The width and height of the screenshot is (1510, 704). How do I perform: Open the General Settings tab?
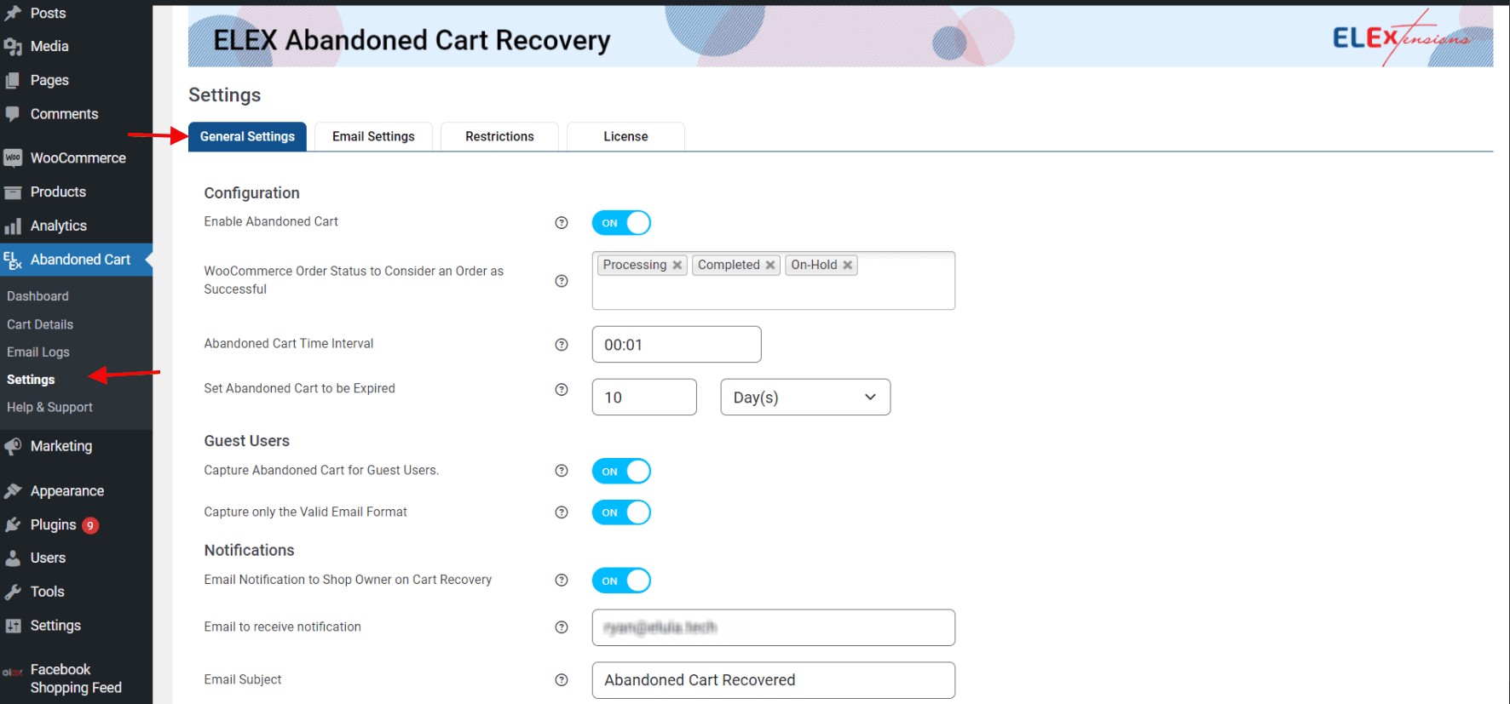247,137
